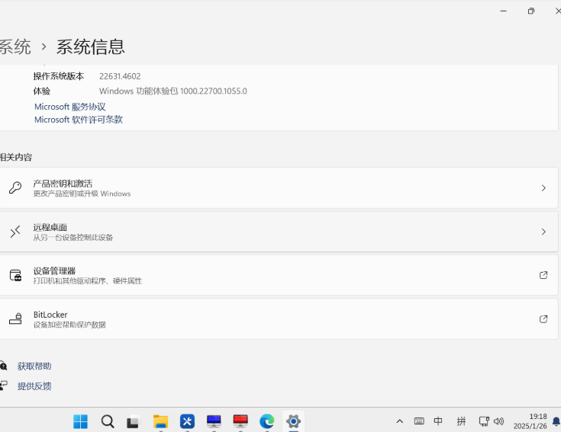Viewport: 561px width, 432px height.
Task: Select the Windows 功能体验包 version text
Action: 173,91
